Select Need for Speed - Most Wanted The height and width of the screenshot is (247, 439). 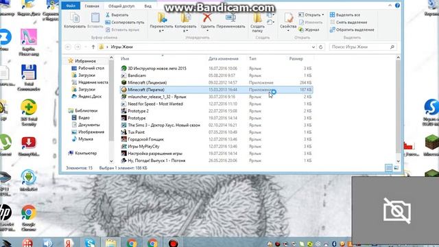[x=216, y=104]
